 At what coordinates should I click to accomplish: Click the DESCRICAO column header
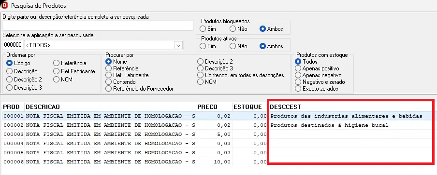point(110,107)
